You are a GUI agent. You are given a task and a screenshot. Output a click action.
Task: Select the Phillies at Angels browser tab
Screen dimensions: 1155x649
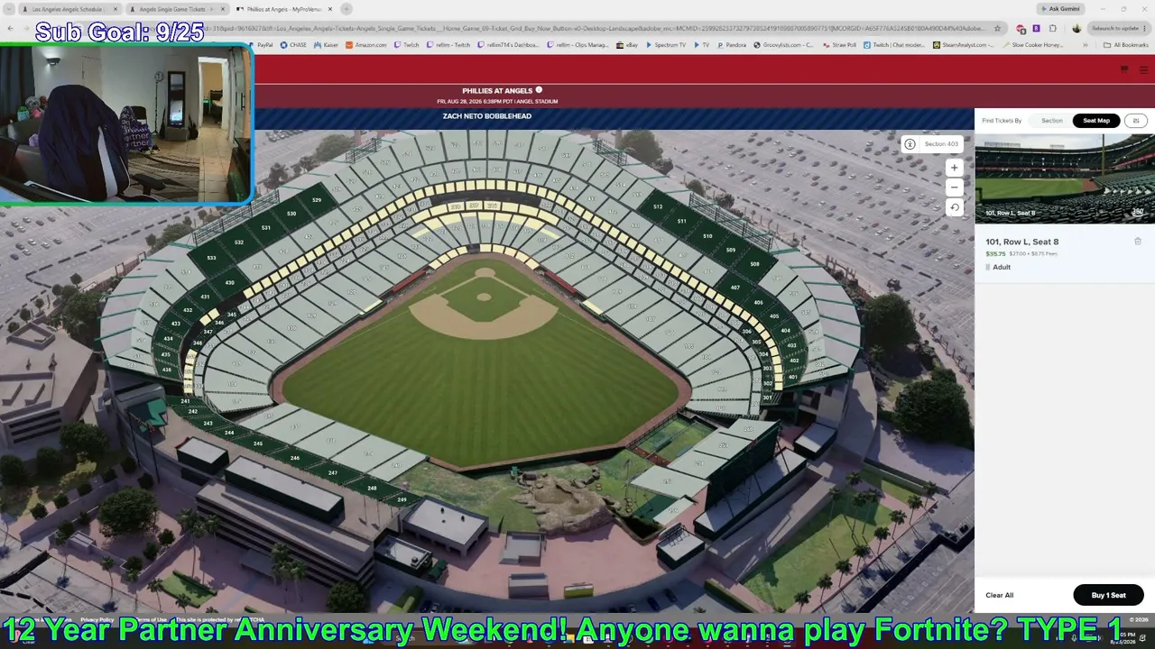(x=283, y=9)
